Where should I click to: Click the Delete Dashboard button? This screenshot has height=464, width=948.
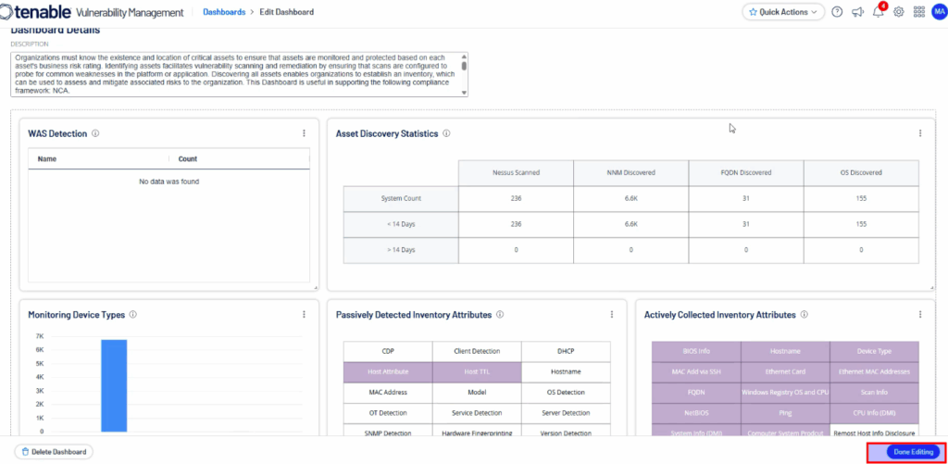[55, 452]
